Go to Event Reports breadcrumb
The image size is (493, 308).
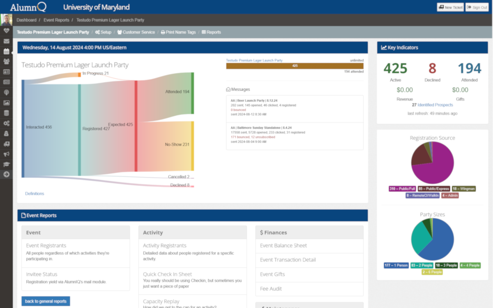click(x=56, y=20)
